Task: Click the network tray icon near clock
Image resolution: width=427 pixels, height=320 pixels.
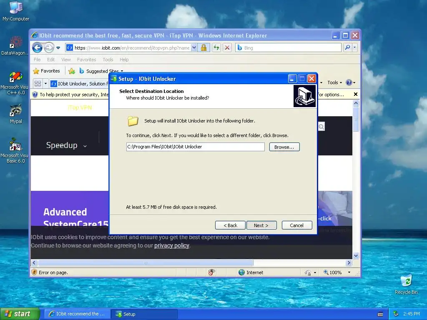Action: 396,314
